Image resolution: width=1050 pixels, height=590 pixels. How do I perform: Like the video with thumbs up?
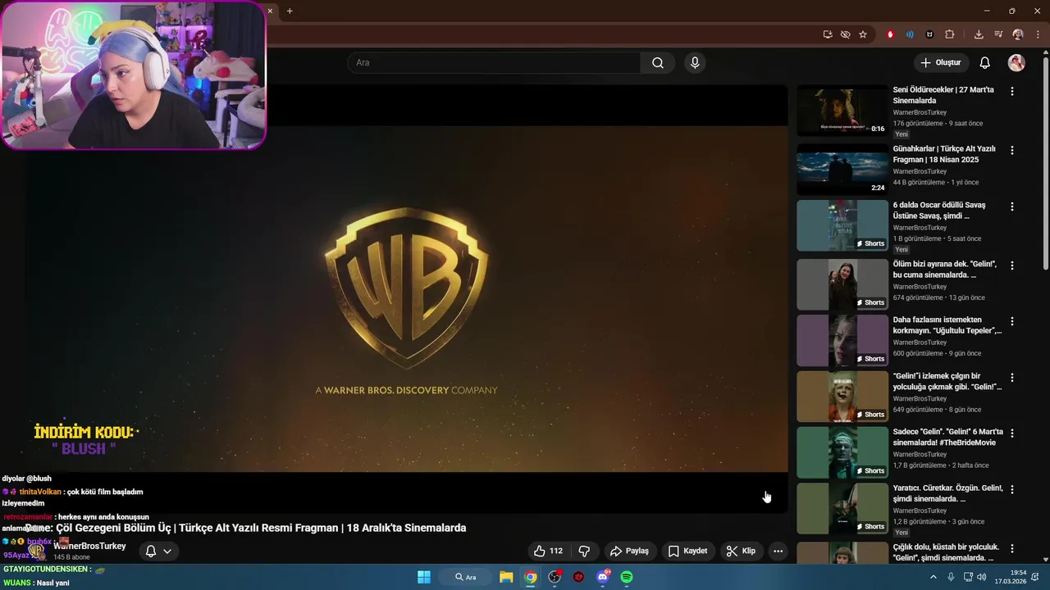[x=549, y=551]
